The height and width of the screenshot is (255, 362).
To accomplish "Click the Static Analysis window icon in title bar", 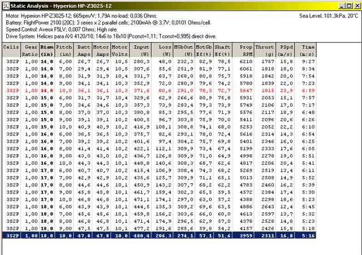I will (5, 5).
